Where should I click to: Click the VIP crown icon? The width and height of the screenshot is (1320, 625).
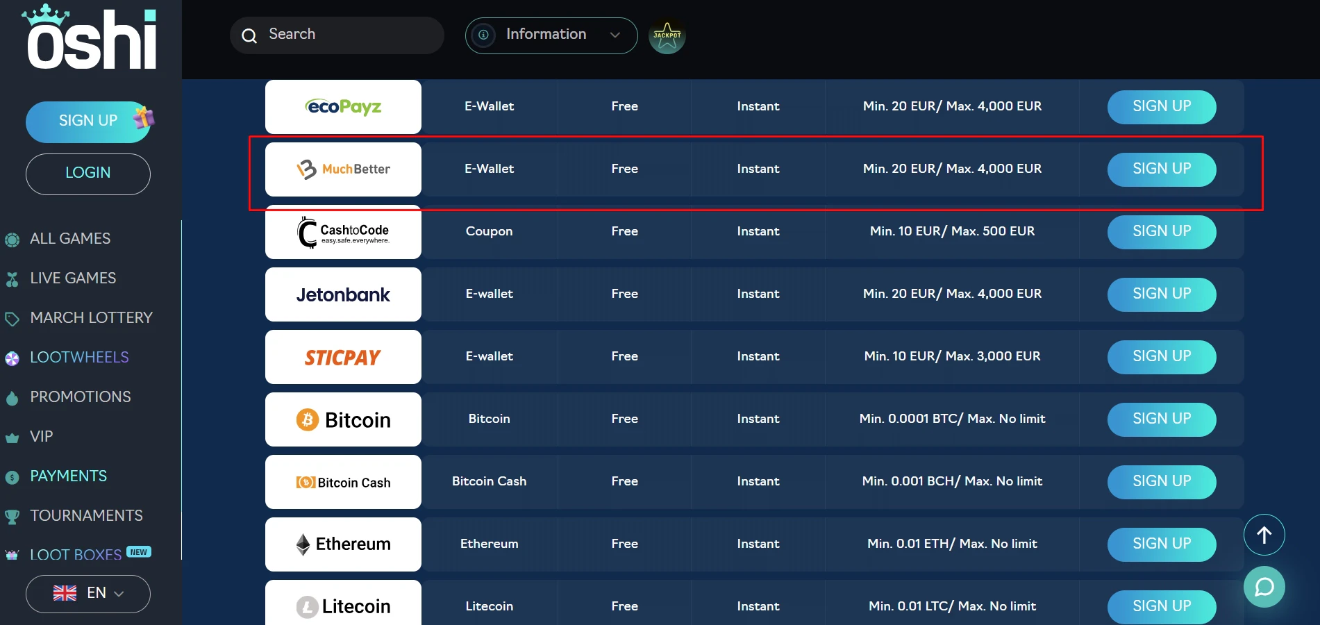click(x=12, y=437)
